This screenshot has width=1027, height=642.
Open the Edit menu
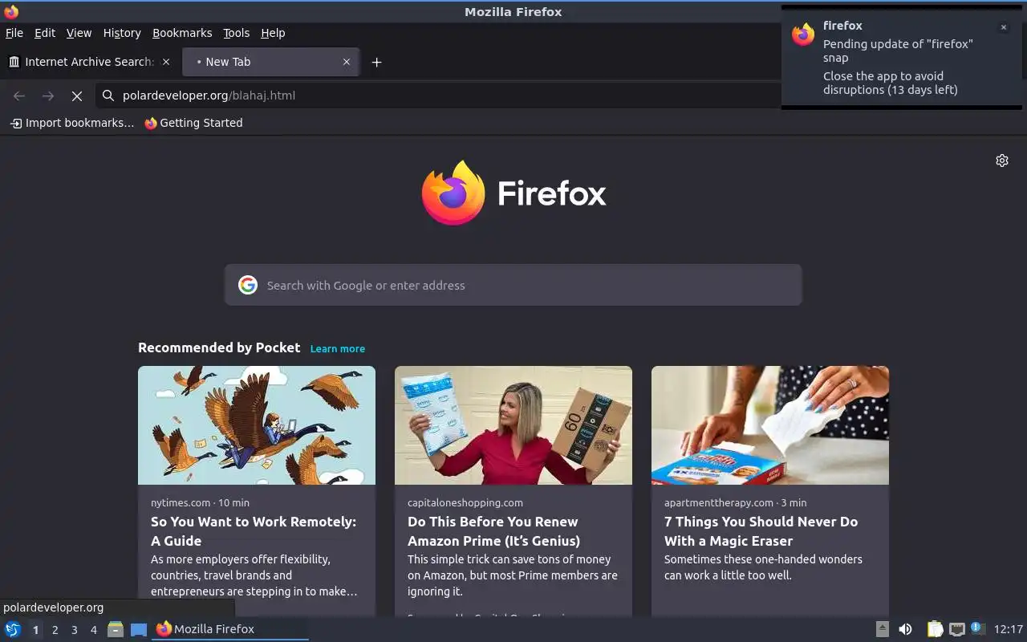point(45,33)
